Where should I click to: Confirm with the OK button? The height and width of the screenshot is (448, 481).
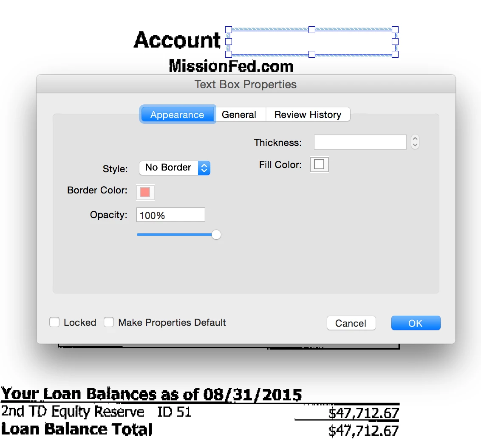pos(416,323)
